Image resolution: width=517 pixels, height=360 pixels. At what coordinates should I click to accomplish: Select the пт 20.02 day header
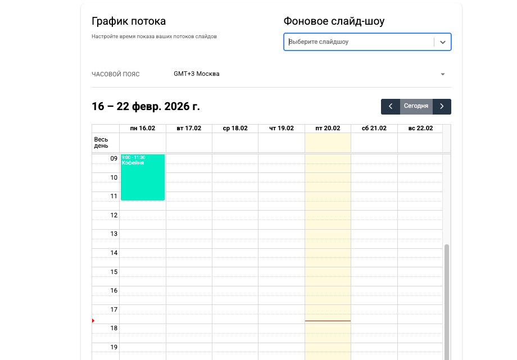coord(328,129)
